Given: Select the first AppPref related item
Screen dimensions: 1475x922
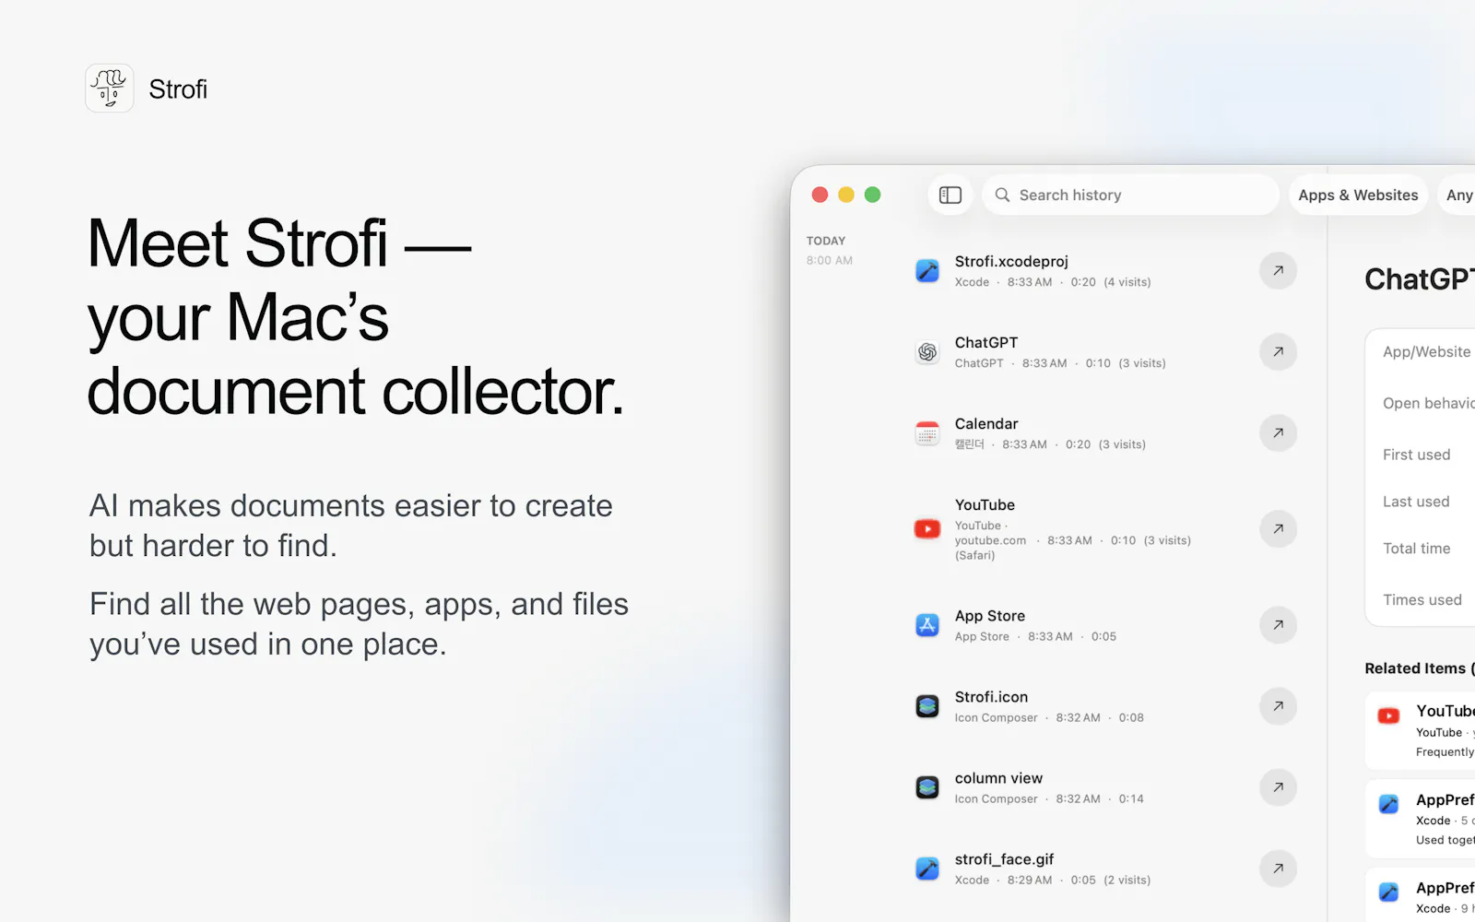Looking at the screenshot, I should pos(1421,819).
